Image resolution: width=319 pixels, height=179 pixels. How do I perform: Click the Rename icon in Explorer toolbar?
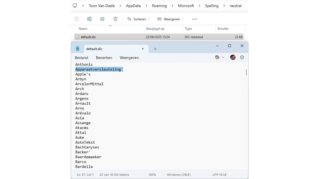click(89, 19)
